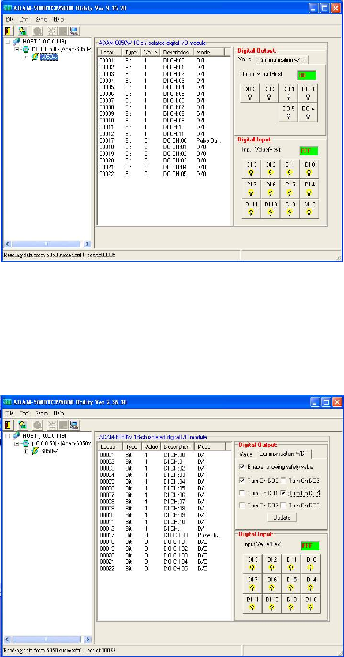Click Description column header in count:00006 window
Viewport: 344px width, 657px height.
(177, 53)
